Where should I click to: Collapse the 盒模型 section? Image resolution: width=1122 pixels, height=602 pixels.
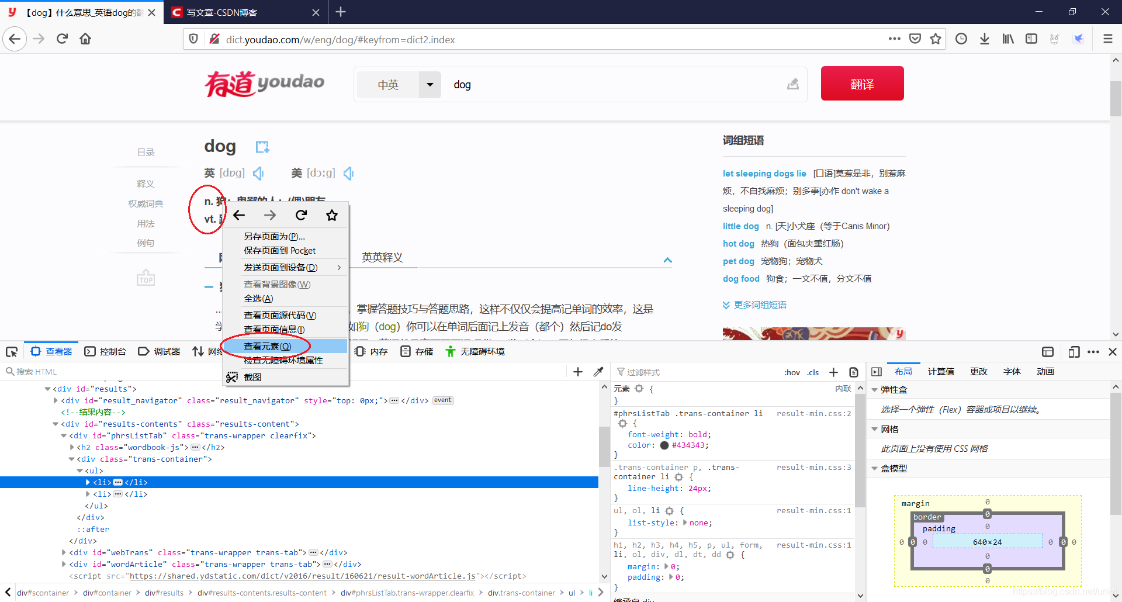coord(874,468)
